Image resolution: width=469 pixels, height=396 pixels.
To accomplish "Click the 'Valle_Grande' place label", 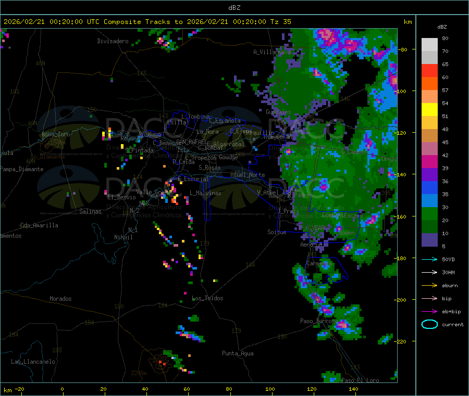I will tap(155, 192).
